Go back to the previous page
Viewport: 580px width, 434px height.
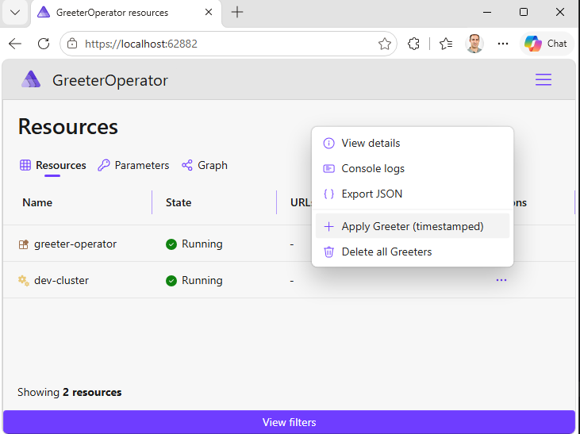tap(15, 44)
